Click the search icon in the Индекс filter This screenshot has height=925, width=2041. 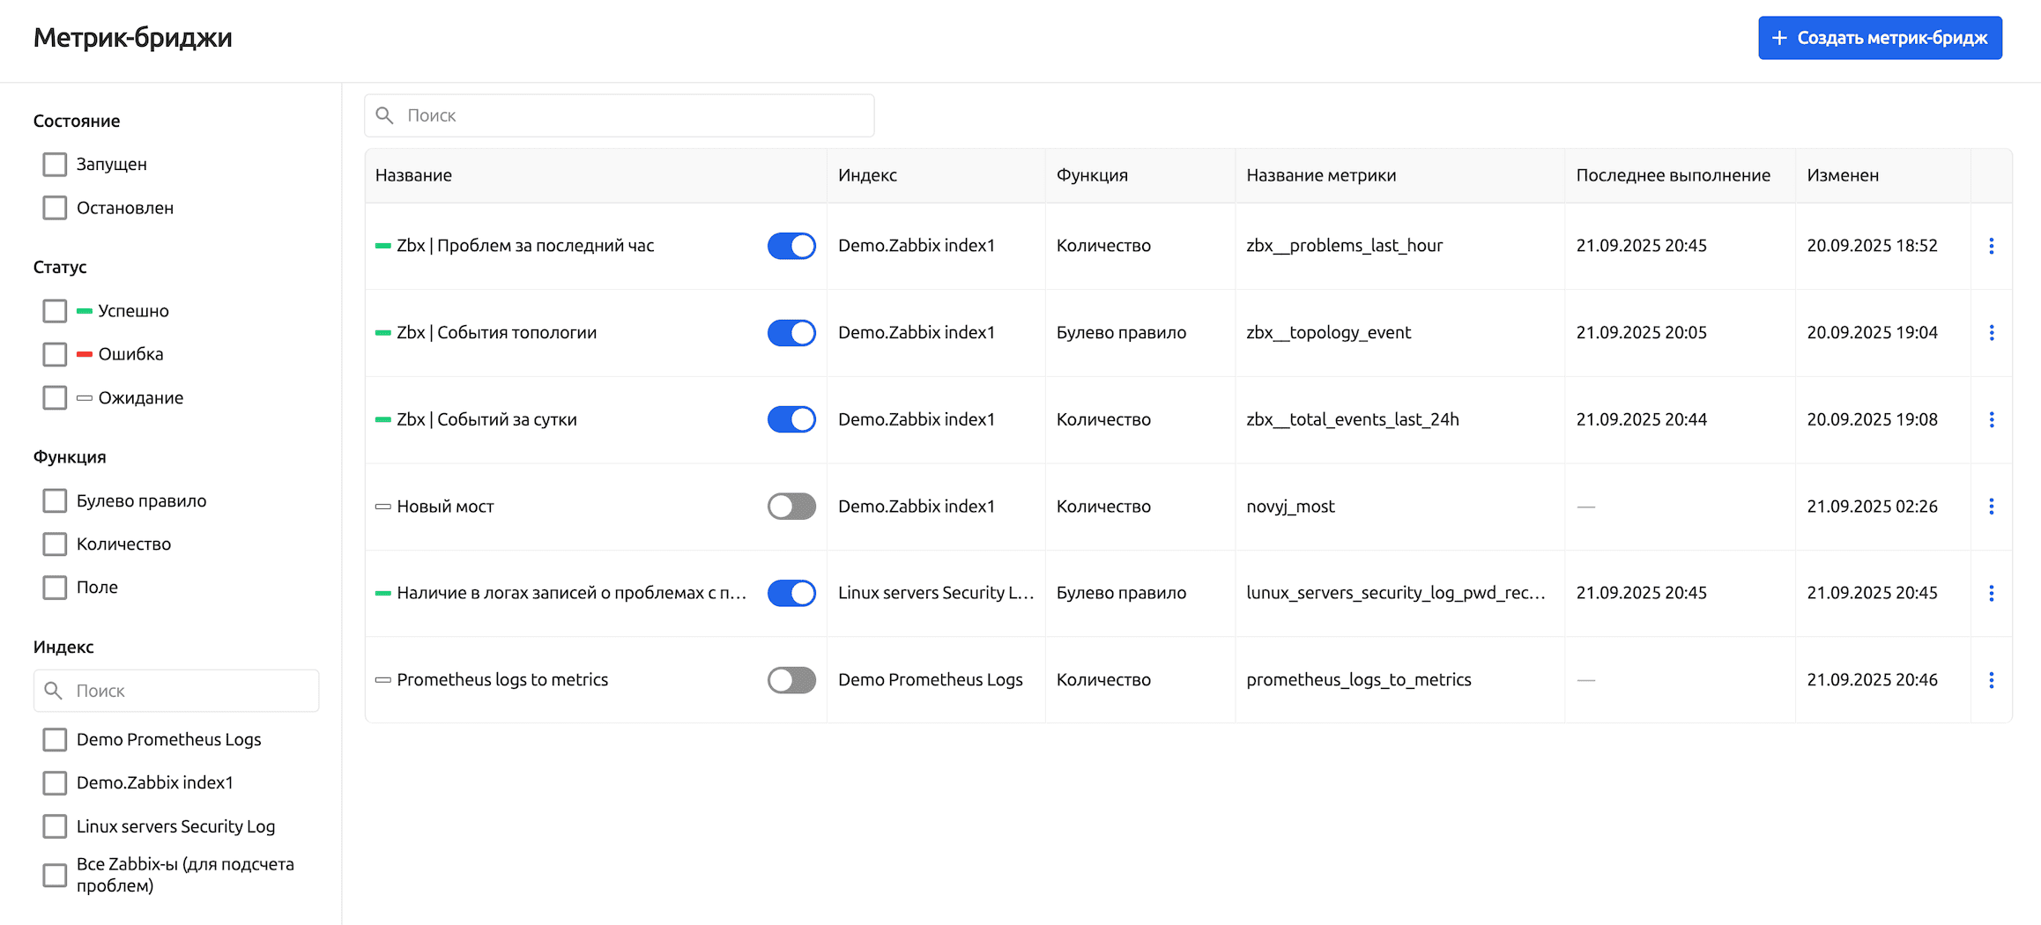click(x=54, y=691)
